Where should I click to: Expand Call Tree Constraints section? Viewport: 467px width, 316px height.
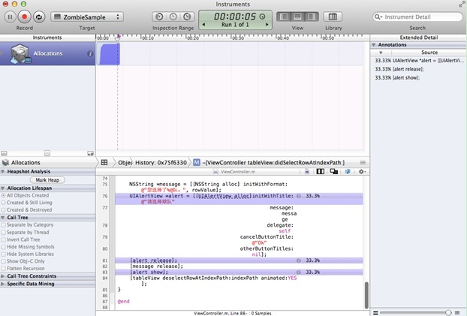point(3,276)
